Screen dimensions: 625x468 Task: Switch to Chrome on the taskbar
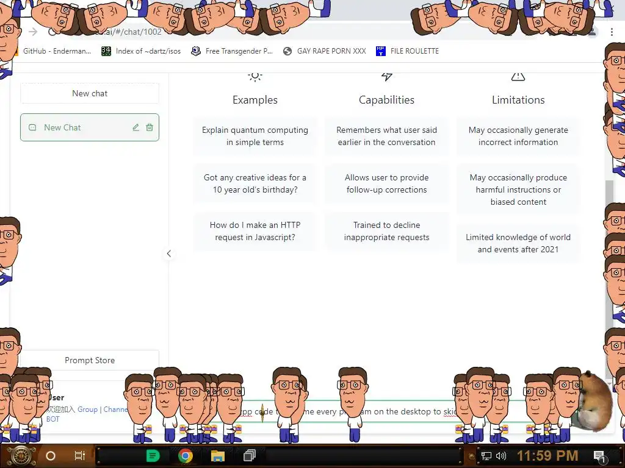tap(186, 456)
